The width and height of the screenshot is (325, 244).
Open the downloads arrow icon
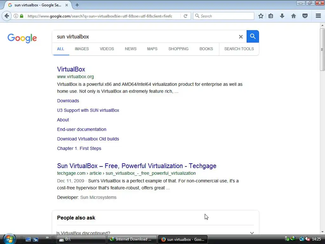tap(282, 16)
